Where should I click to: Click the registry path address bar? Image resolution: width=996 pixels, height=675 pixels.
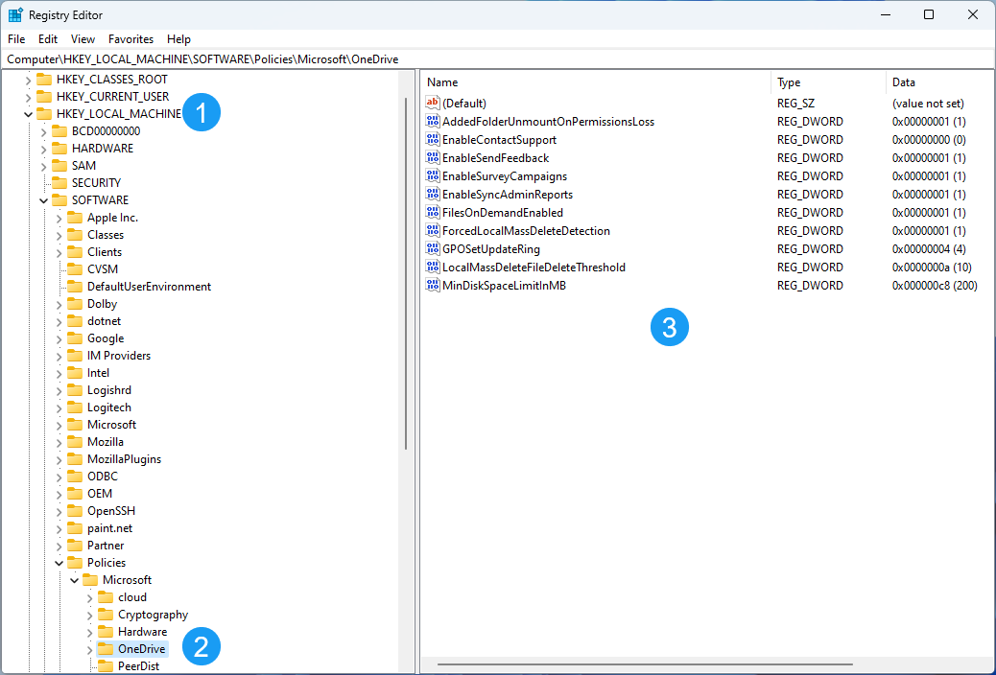tap(498, 59)
